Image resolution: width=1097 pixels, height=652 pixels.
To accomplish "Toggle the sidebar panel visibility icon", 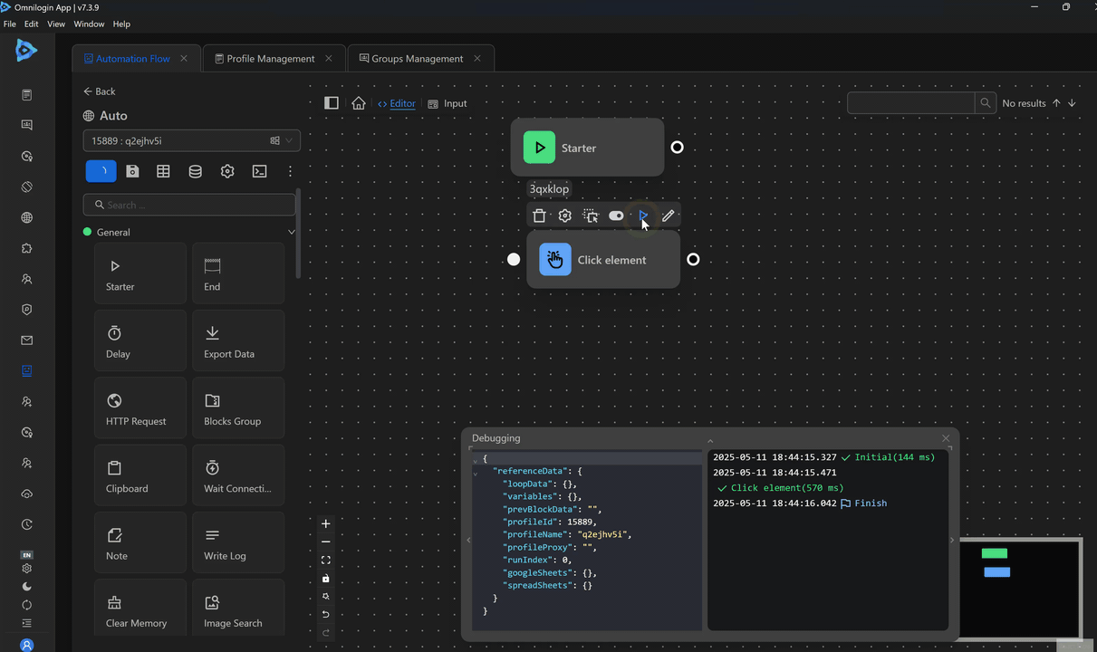I will click(332, 103).
